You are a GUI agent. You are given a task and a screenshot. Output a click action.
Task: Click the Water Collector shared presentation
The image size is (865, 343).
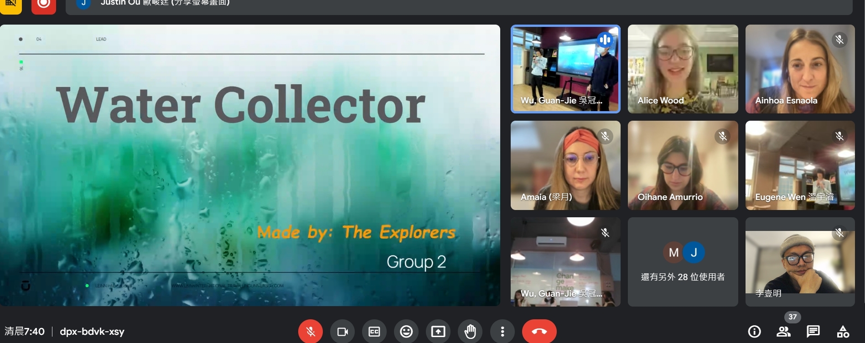click(x=250, y=165)
